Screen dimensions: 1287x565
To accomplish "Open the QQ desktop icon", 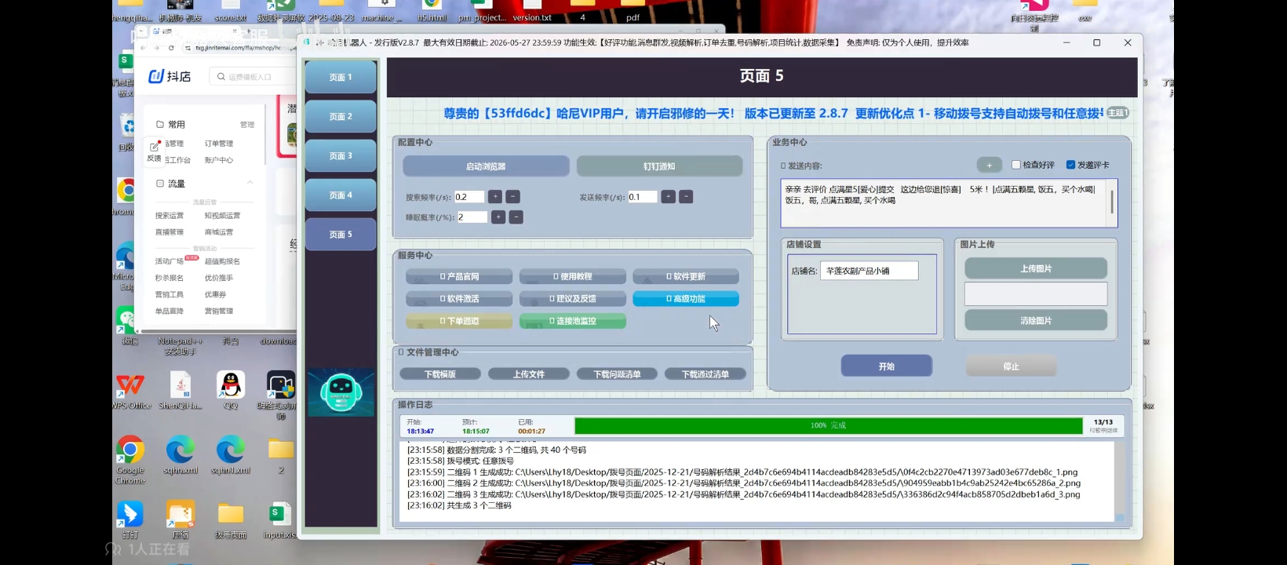I will 231,386.
